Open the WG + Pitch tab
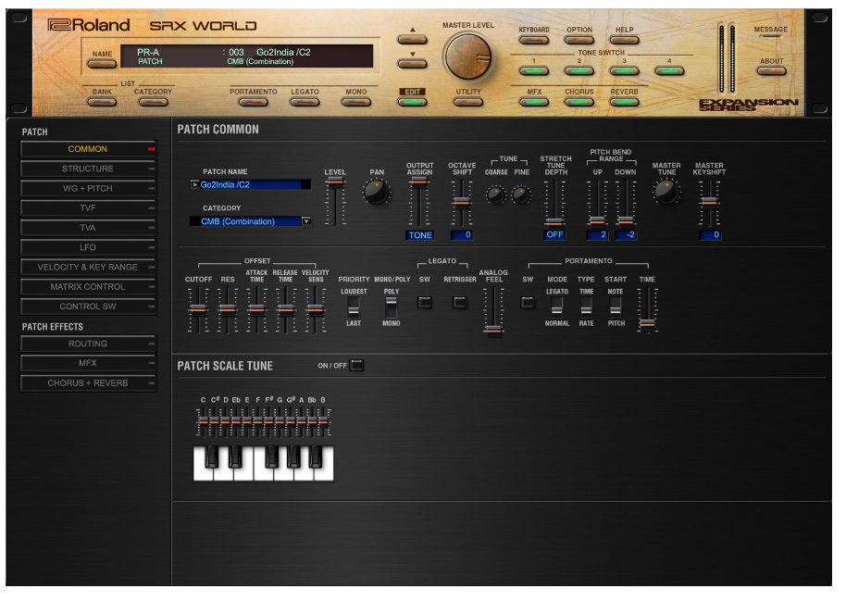The width and height of the screenshot is (846, 601). click(88, 189)
